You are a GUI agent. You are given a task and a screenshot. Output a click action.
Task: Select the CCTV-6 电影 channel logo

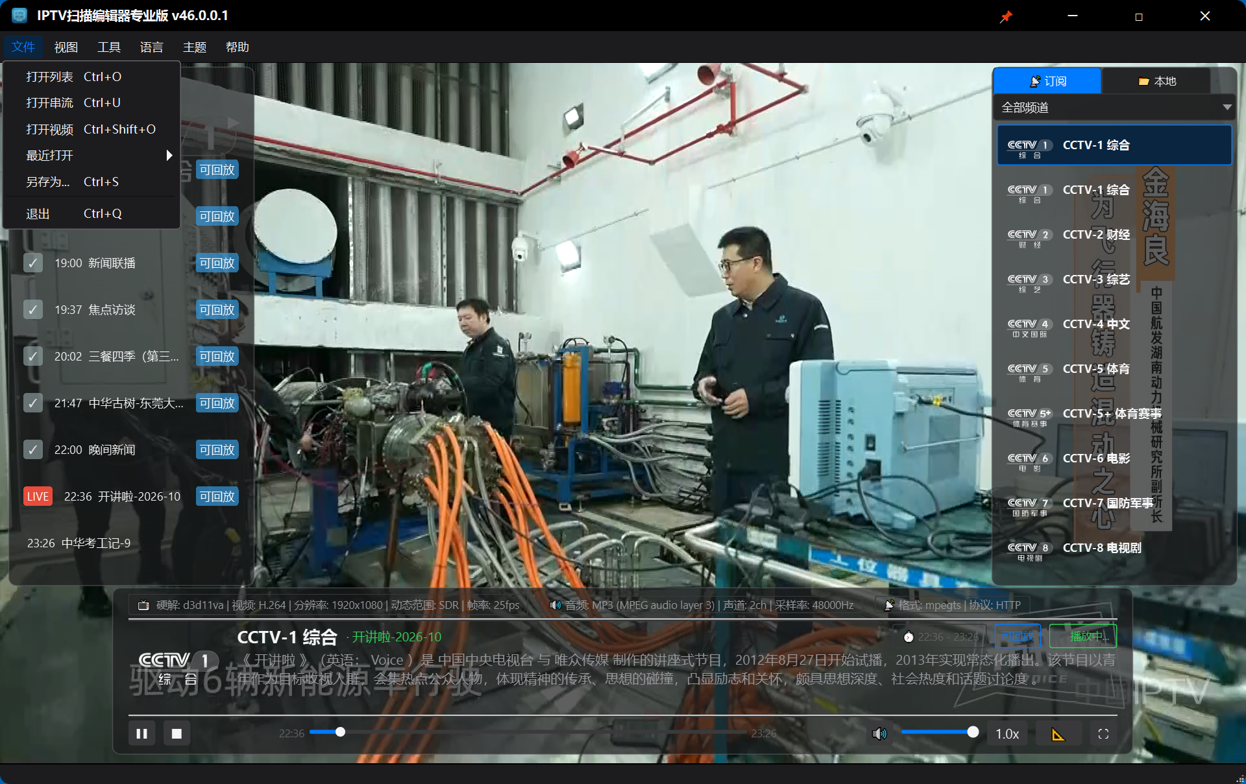(x=1029, y=462)
